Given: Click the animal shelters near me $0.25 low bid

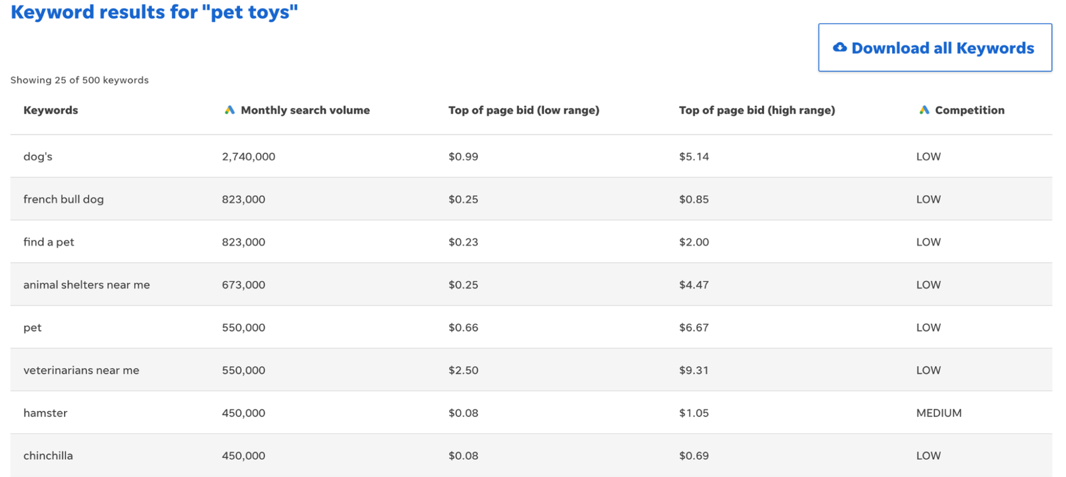Looking at the screenshot, I should click(463, 284).
